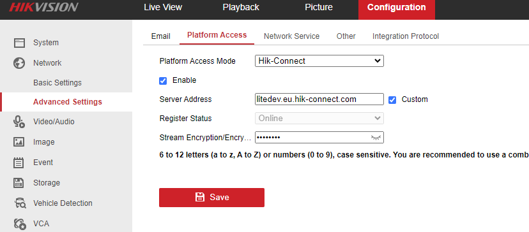Open Video/Audio microphone icon
The height and width of the screenshot is (232, 529).
tap(19, 122)
